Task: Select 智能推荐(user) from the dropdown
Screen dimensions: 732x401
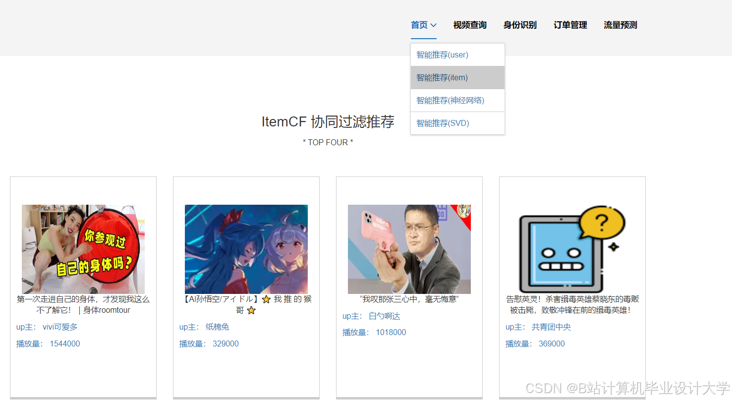Action: click(442, 55)
